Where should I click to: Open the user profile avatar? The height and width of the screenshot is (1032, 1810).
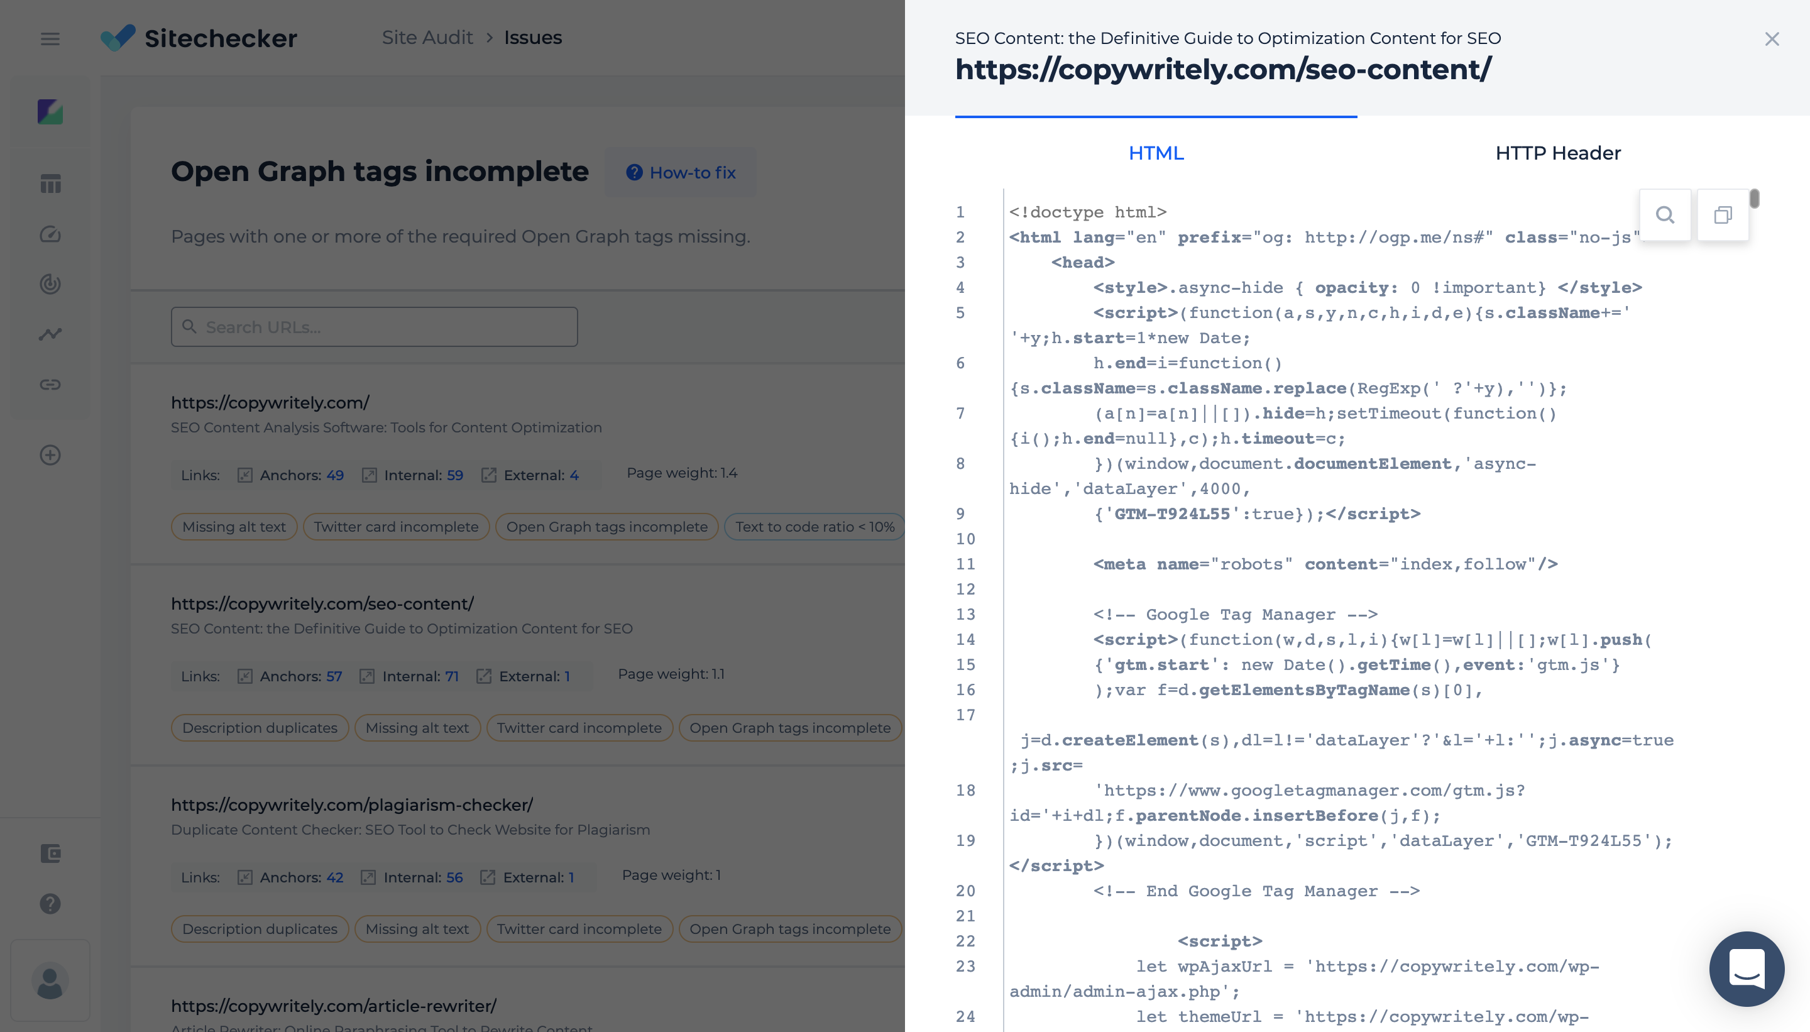pyautogui.click(x=50, y=982)
